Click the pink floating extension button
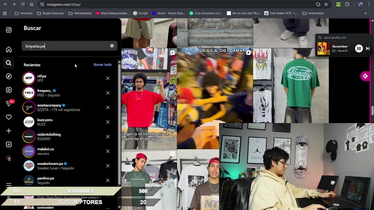 point(365,76)
